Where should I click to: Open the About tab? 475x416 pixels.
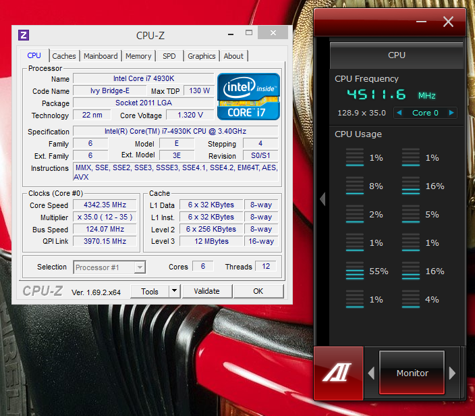(233, 56)
